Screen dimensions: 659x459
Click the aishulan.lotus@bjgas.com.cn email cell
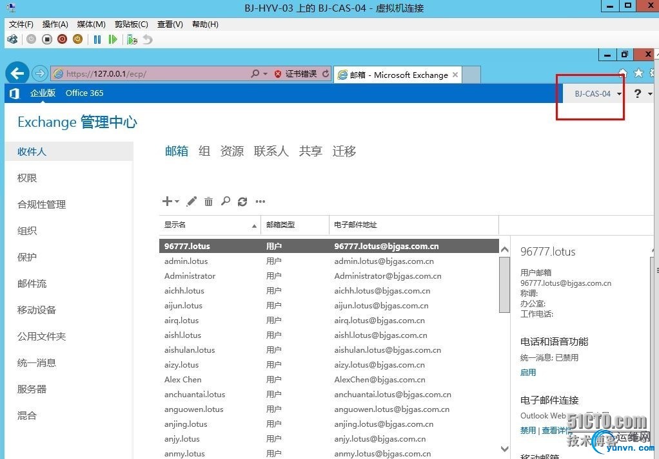tap(388, 350)
